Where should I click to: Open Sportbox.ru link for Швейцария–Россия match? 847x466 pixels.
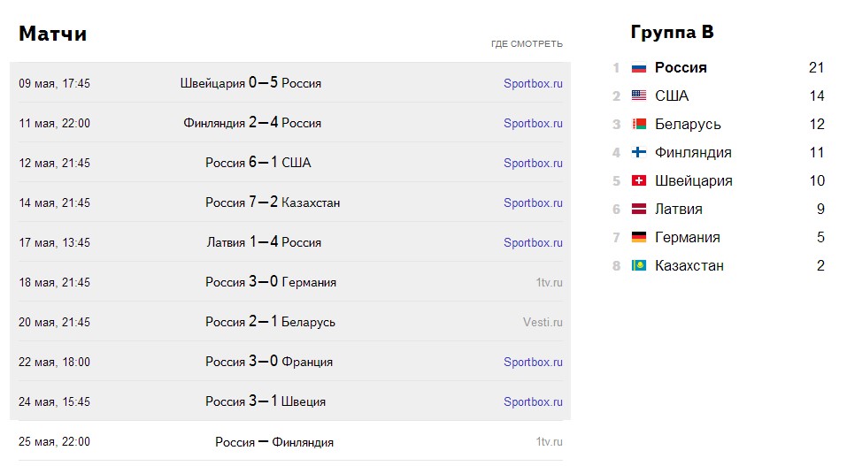[x=533, y=84]
